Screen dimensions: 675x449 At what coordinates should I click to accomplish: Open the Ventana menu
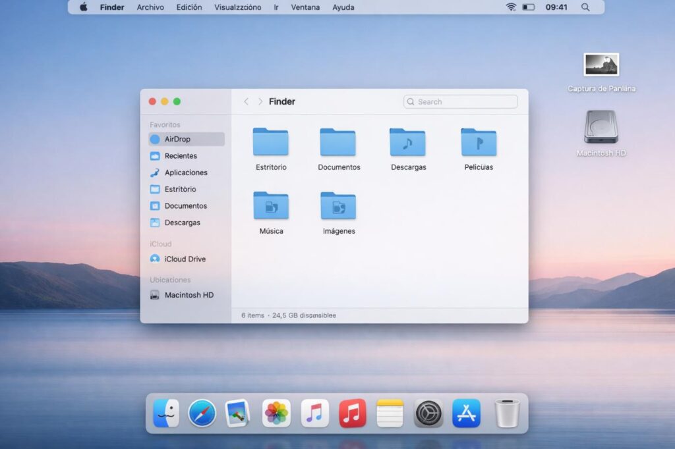tap(305, 7)
